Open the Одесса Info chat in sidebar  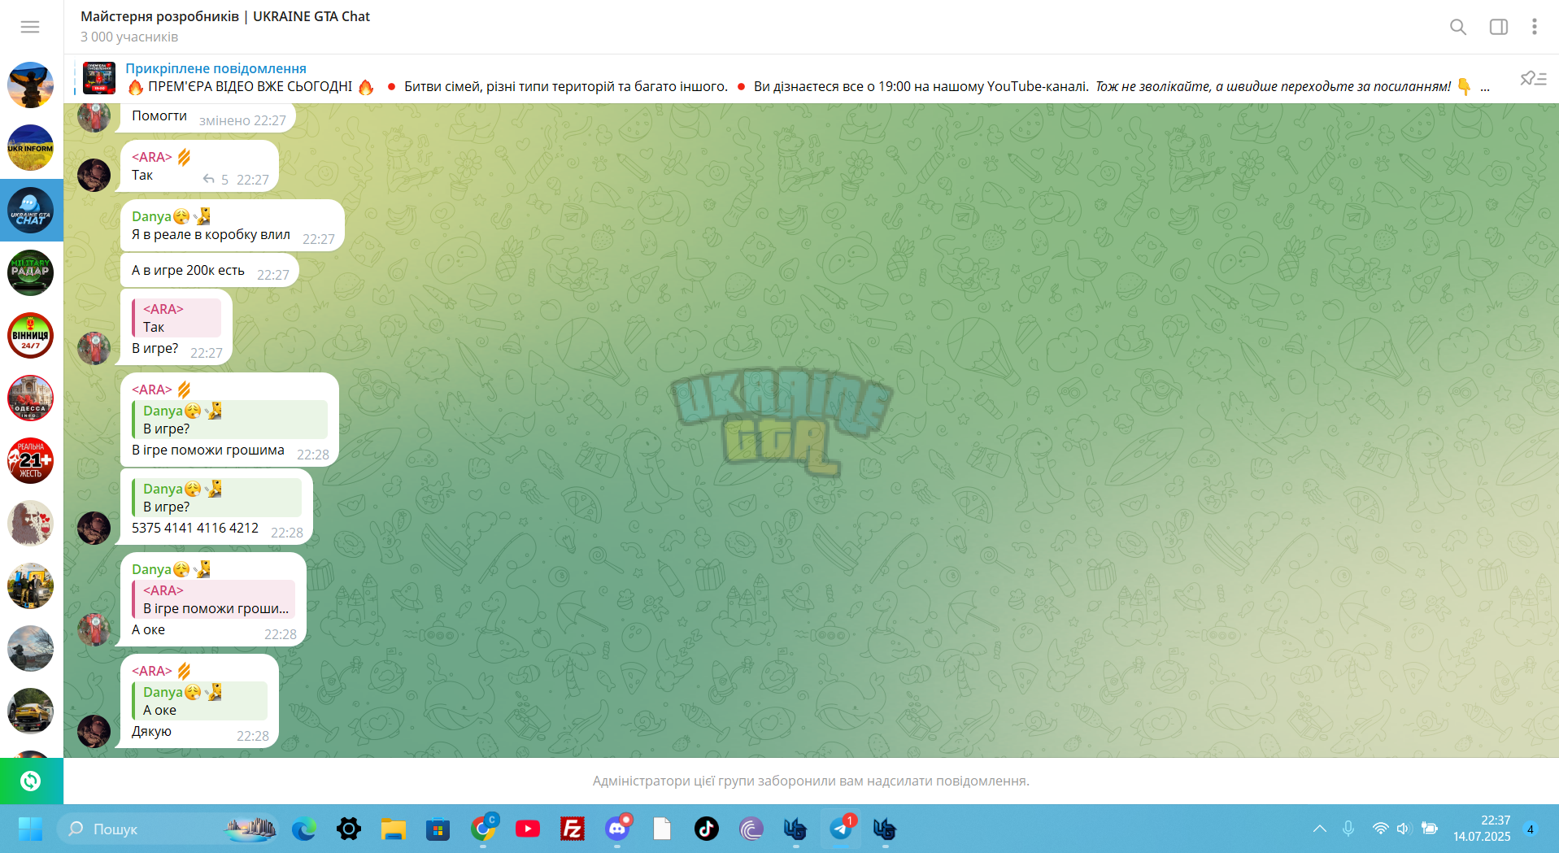click(31, 398)
